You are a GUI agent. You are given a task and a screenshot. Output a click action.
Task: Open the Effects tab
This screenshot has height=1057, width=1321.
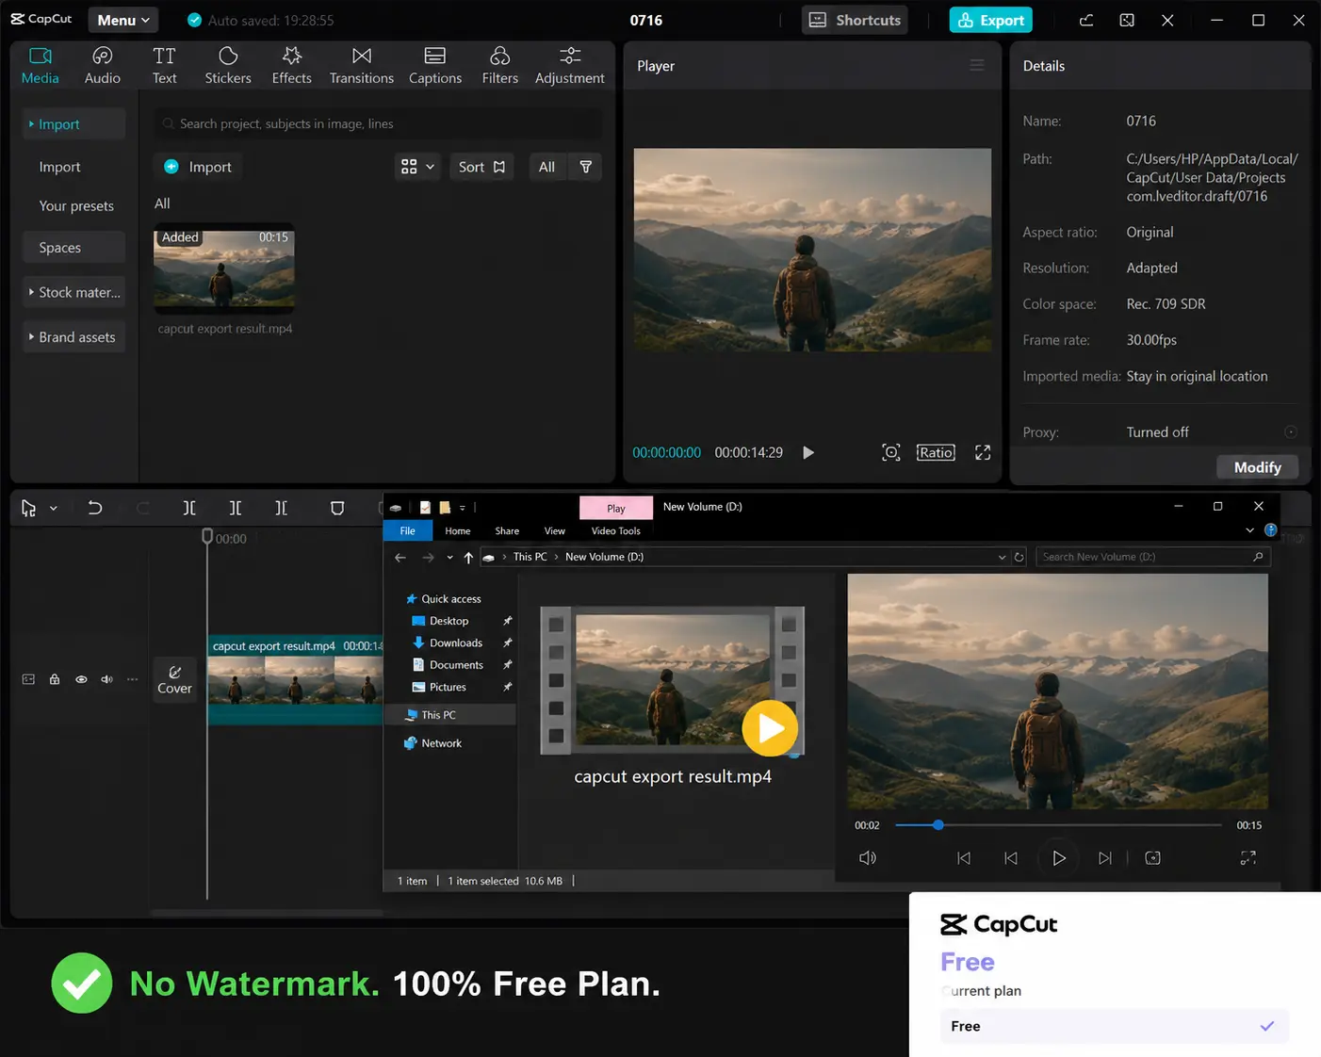(x=291, y=66)
